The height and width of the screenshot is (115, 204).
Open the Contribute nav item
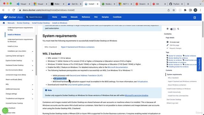click(117, 17)
